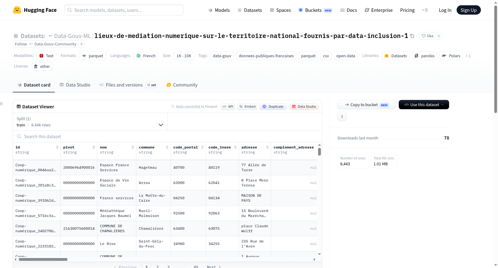The image size is (498, 268).
Task: Select the size tag 1K - 10K
Action: 184,56
